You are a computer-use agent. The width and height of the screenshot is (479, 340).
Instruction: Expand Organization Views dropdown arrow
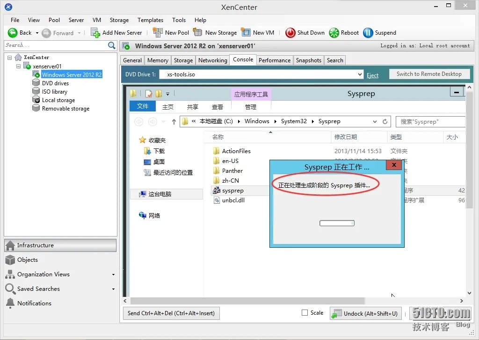[x=113, y=274]
